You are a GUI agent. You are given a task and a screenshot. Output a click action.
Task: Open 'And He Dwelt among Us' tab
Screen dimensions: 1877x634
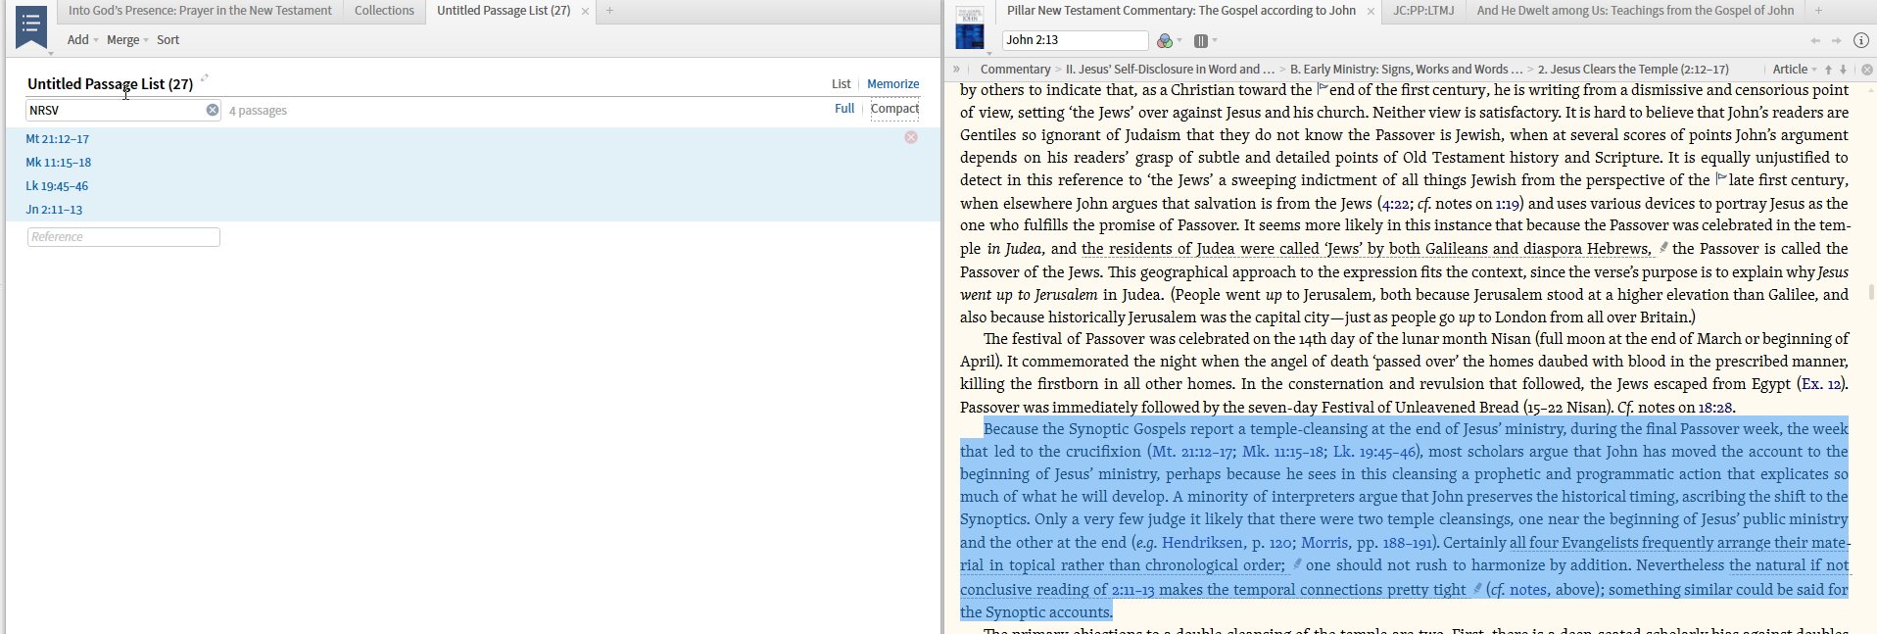pos(1635,11)
